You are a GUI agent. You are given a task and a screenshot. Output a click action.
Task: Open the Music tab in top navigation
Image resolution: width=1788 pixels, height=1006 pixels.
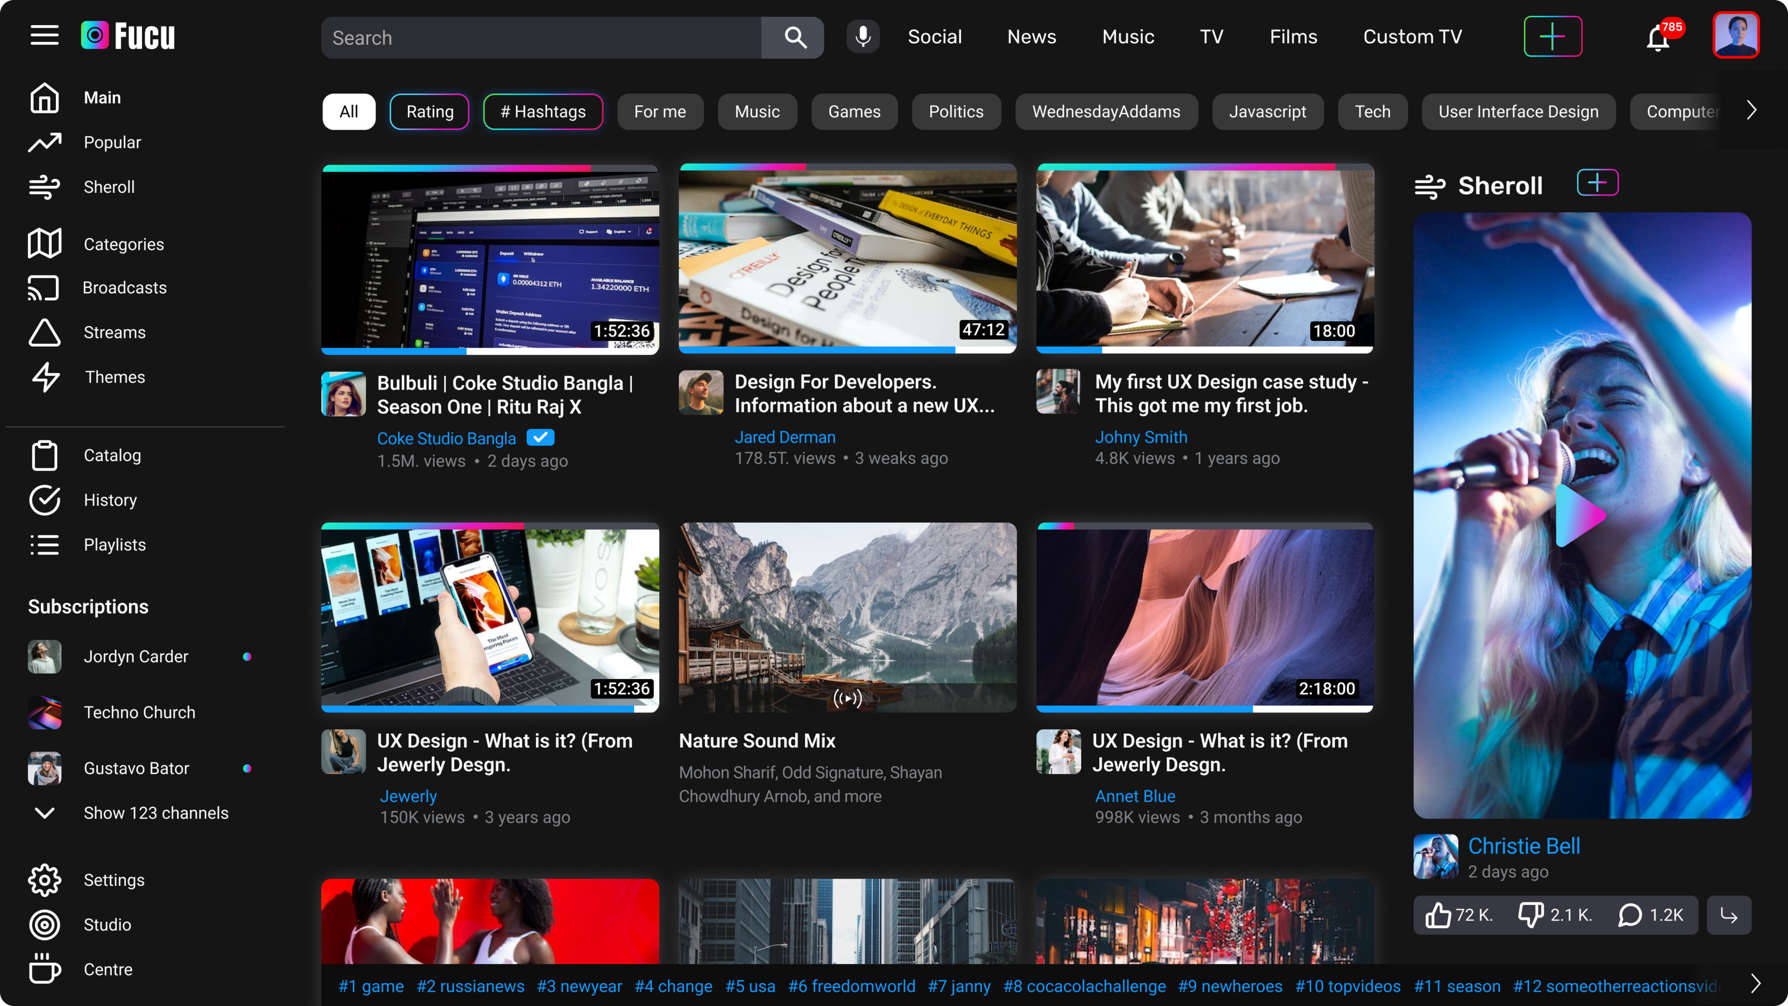point(1128,37)
